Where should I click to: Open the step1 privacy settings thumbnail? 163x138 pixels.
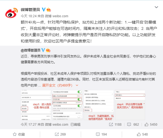tap(36, 105)
